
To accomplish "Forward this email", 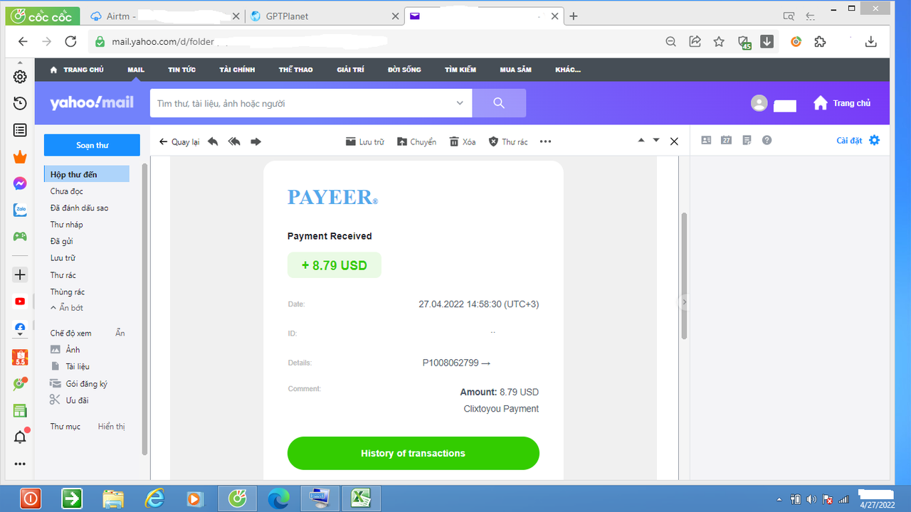I will (x=256, y=142).
